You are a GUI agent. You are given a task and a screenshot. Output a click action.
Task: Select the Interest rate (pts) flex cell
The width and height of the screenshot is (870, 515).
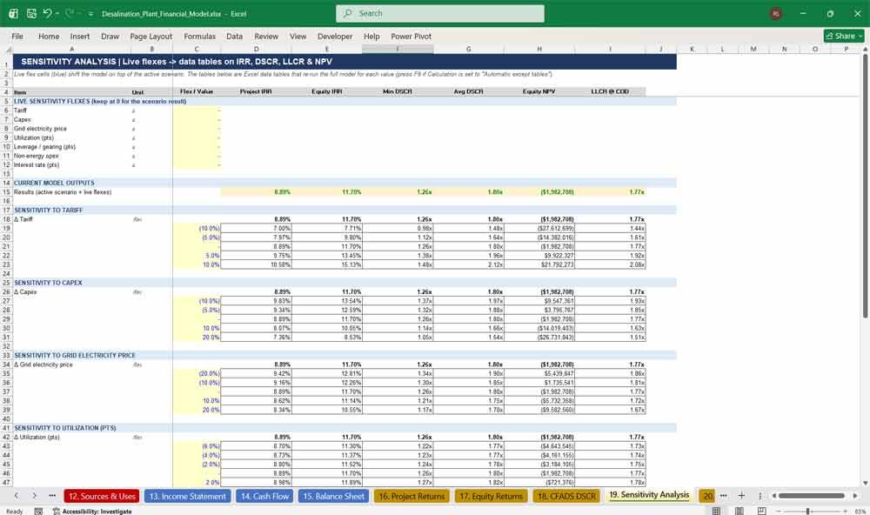pos(197,164)
